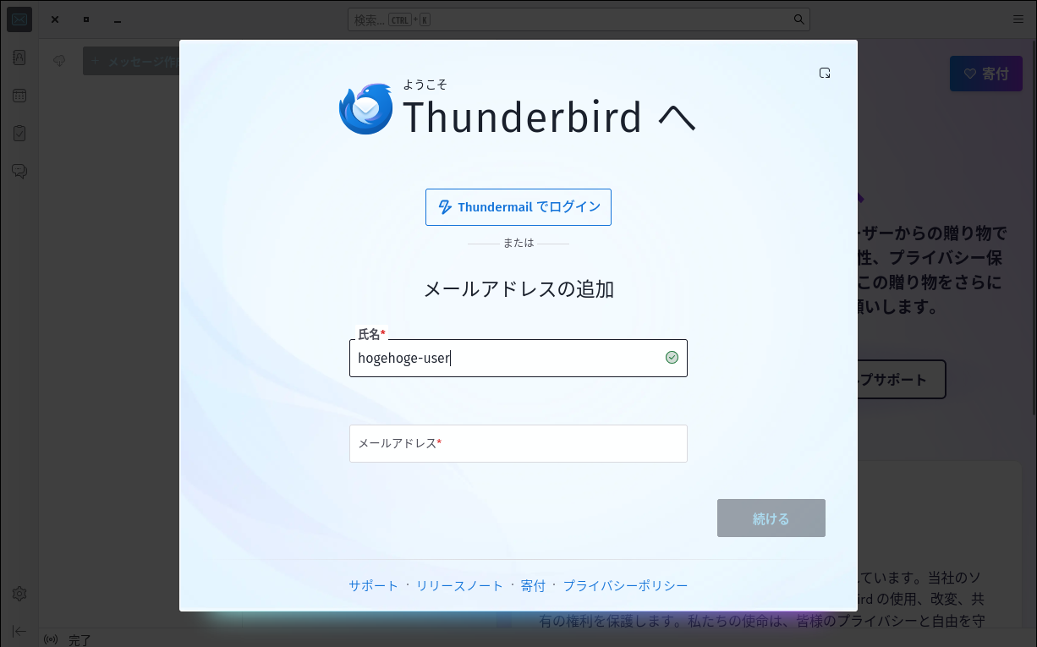1037x647 pixels.
Task: Open the Tasks space icon
Action: click(19, 134)
